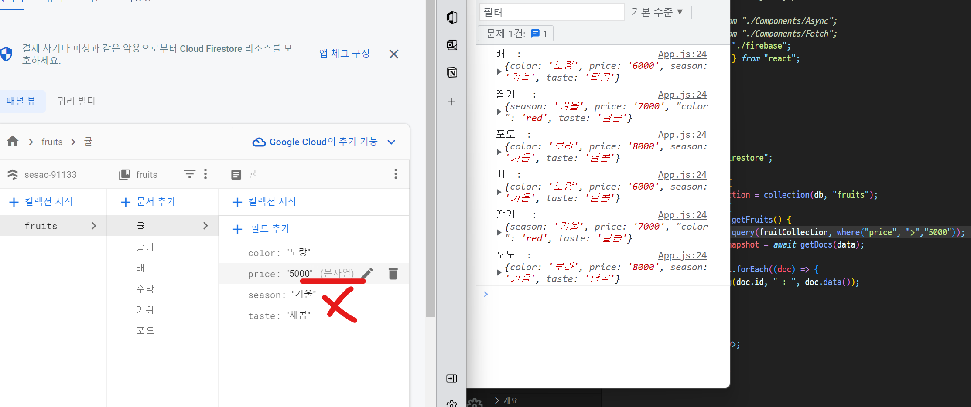Click the Firestore home breadcrumb icon

point(13,142)
